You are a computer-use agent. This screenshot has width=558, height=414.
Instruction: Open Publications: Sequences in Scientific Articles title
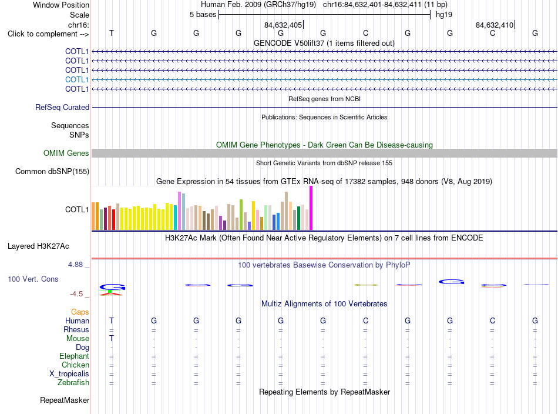(324, 117)
